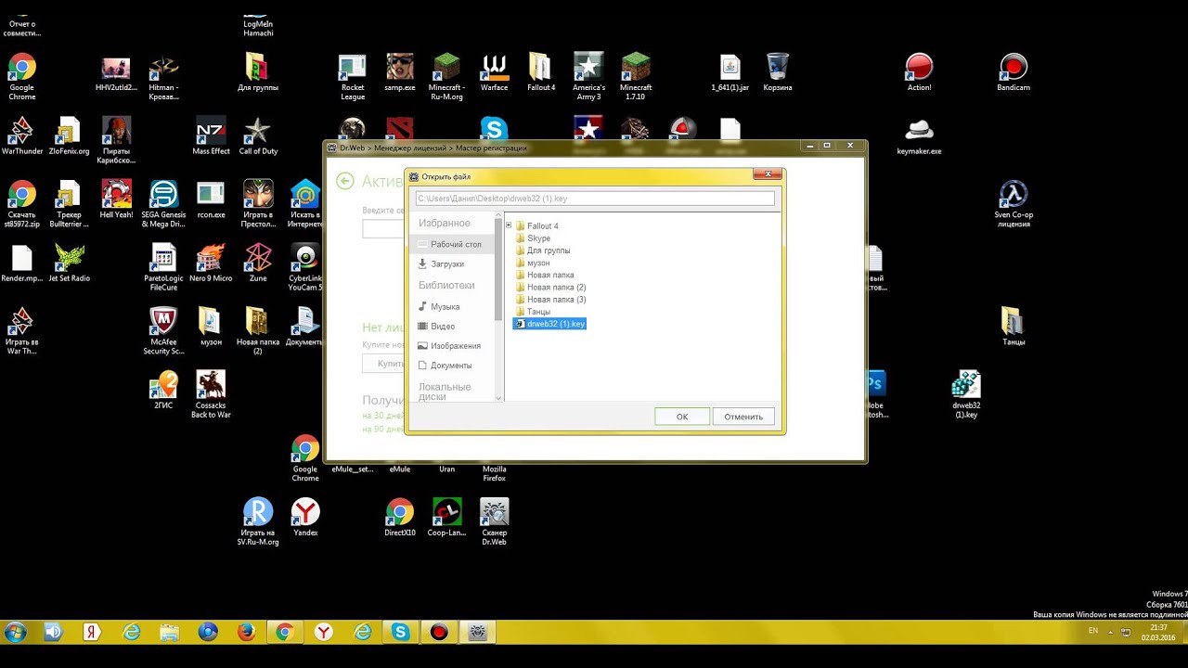Open America's Army 3 desktop icon
The image size is (1188, 668).
pos(588,77)
